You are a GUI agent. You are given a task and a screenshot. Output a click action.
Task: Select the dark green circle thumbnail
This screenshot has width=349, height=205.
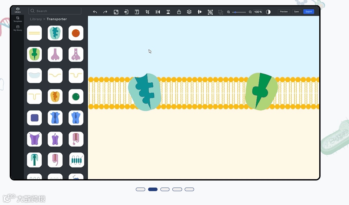tap(76, 97)
